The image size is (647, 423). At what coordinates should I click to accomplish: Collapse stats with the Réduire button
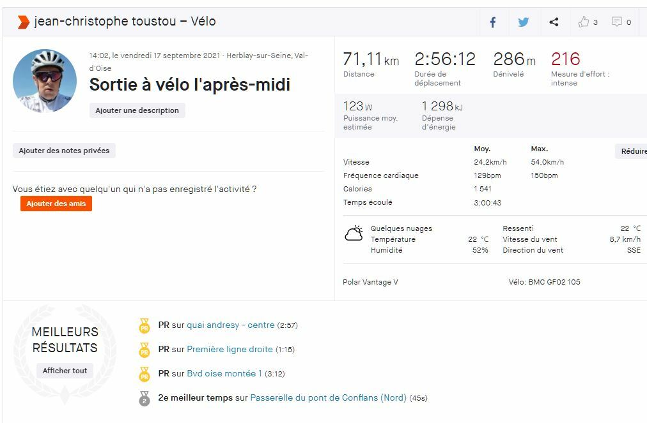(x=633, y=151)
